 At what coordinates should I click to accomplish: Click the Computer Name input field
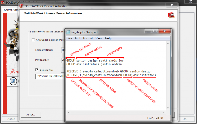[x=63, y=50]
